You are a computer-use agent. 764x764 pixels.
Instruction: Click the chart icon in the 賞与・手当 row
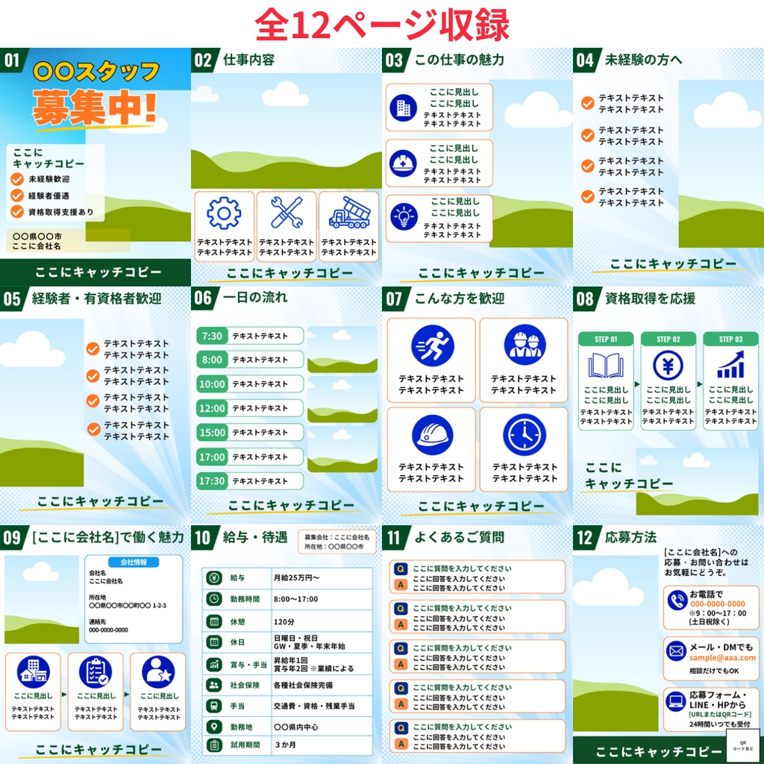214,664
